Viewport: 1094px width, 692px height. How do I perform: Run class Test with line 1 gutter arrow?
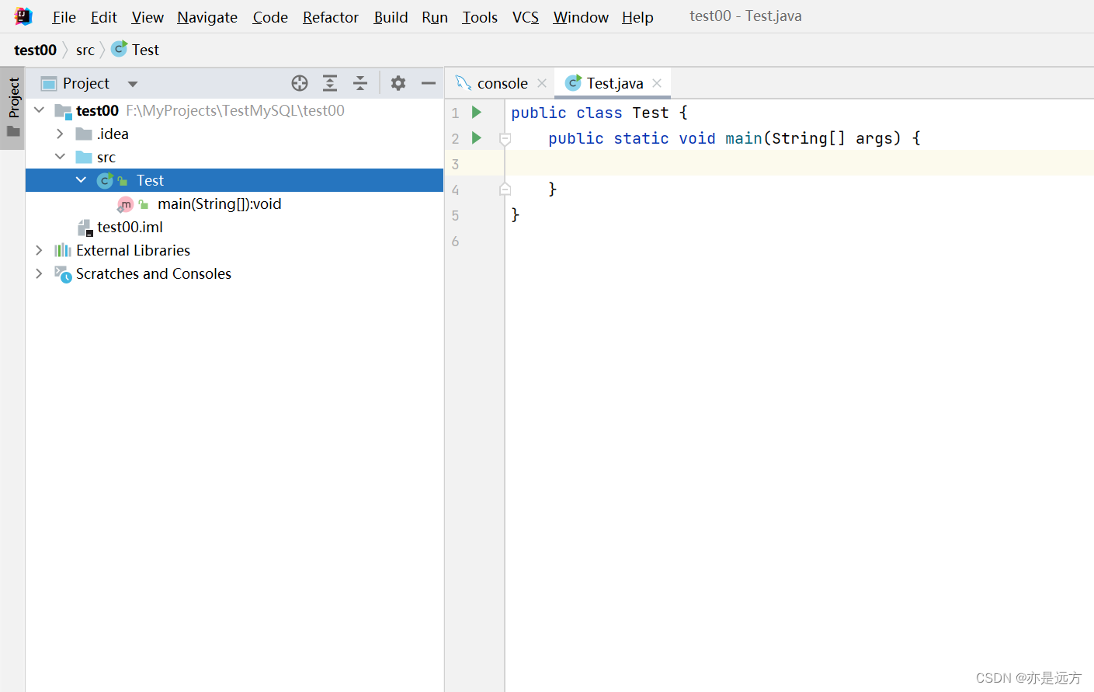[x=477, y=113]
